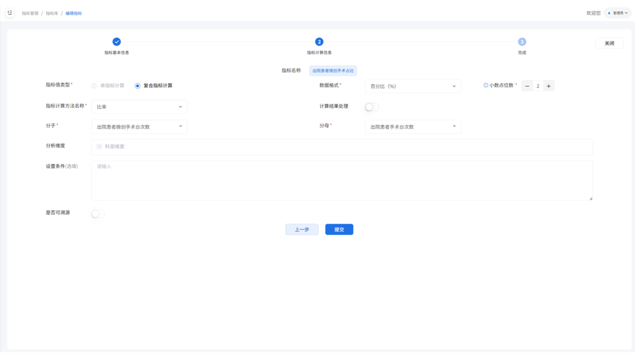Enable the 是否可溯源 switch
This screenshot has height=357, width=635.
coord(97,214)
